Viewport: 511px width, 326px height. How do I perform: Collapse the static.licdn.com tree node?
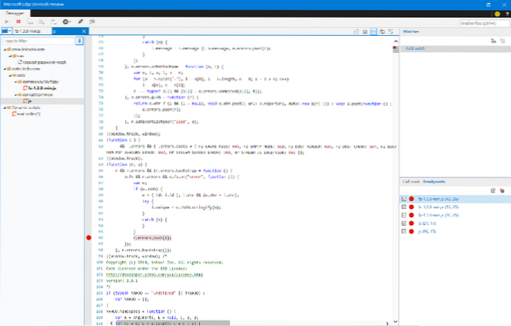click(x=4, y=67)
